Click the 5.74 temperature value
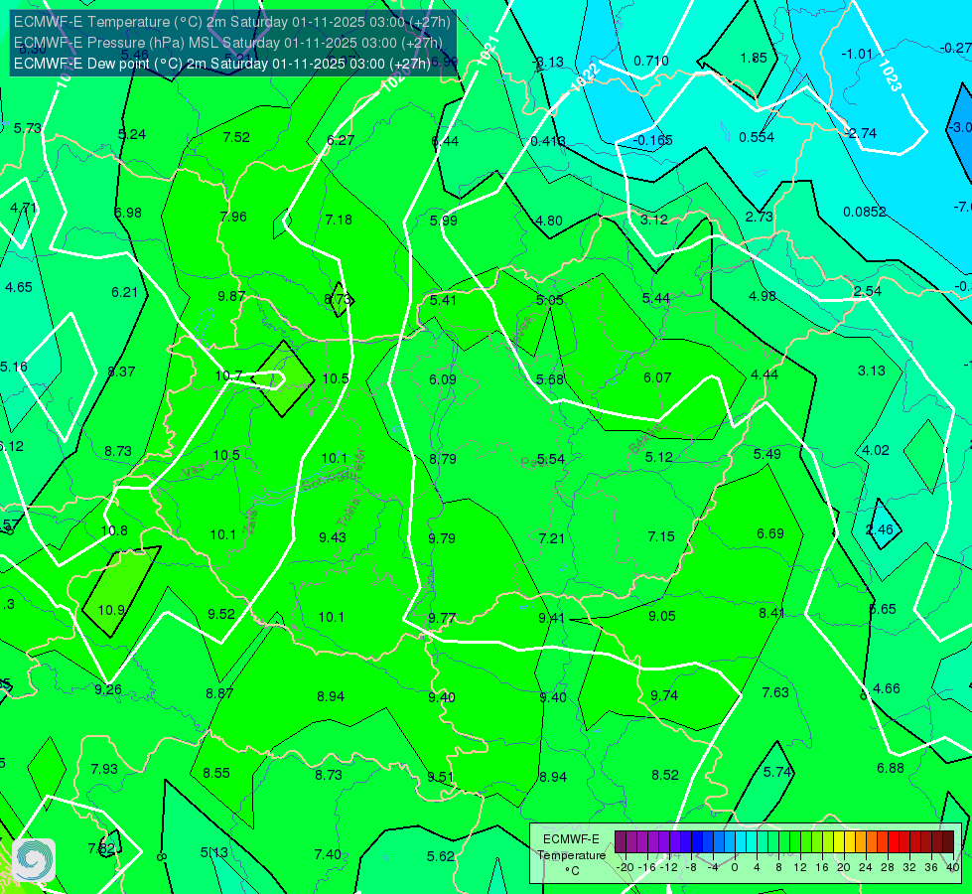972x894 pixels. (777, 771)
